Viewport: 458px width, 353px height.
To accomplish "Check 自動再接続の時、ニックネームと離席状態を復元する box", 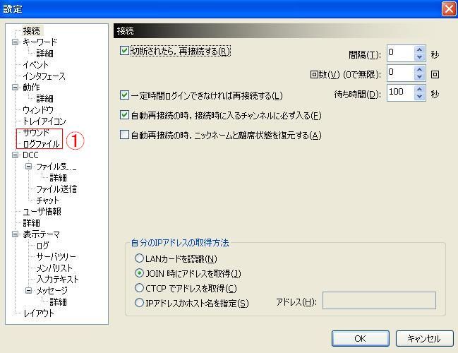I will click(124, 135).
